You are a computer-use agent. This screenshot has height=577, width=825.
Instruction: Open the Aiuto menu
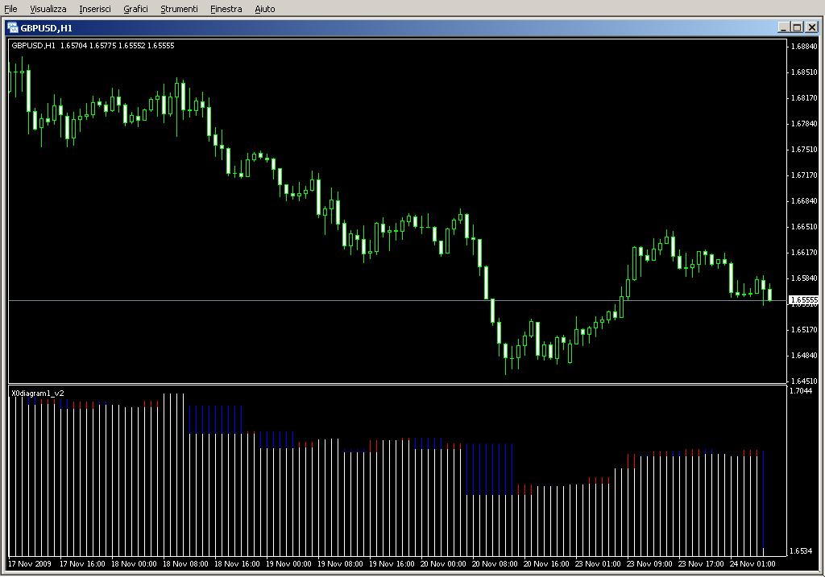coord(264,9)
